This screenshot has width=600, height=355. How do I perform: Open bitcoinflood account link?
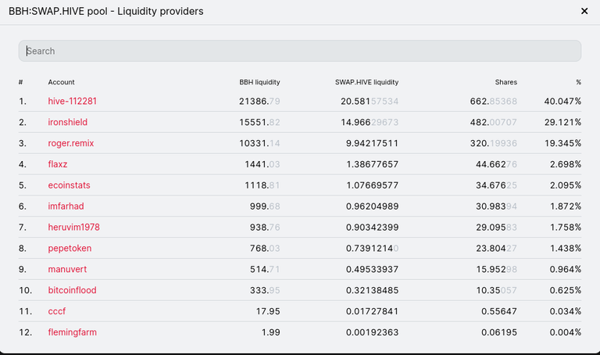[72, 290]
